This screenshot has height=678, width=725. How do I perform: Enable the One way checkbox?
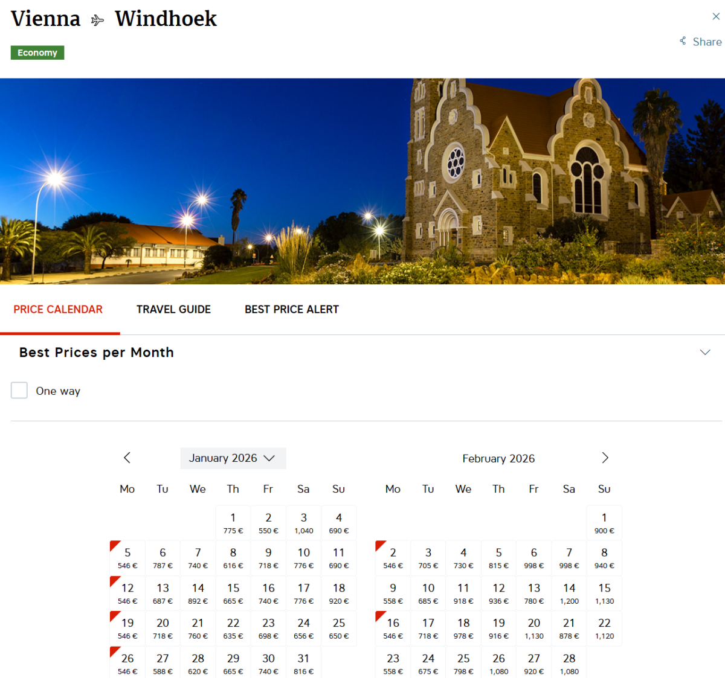(x=19, y=390)
